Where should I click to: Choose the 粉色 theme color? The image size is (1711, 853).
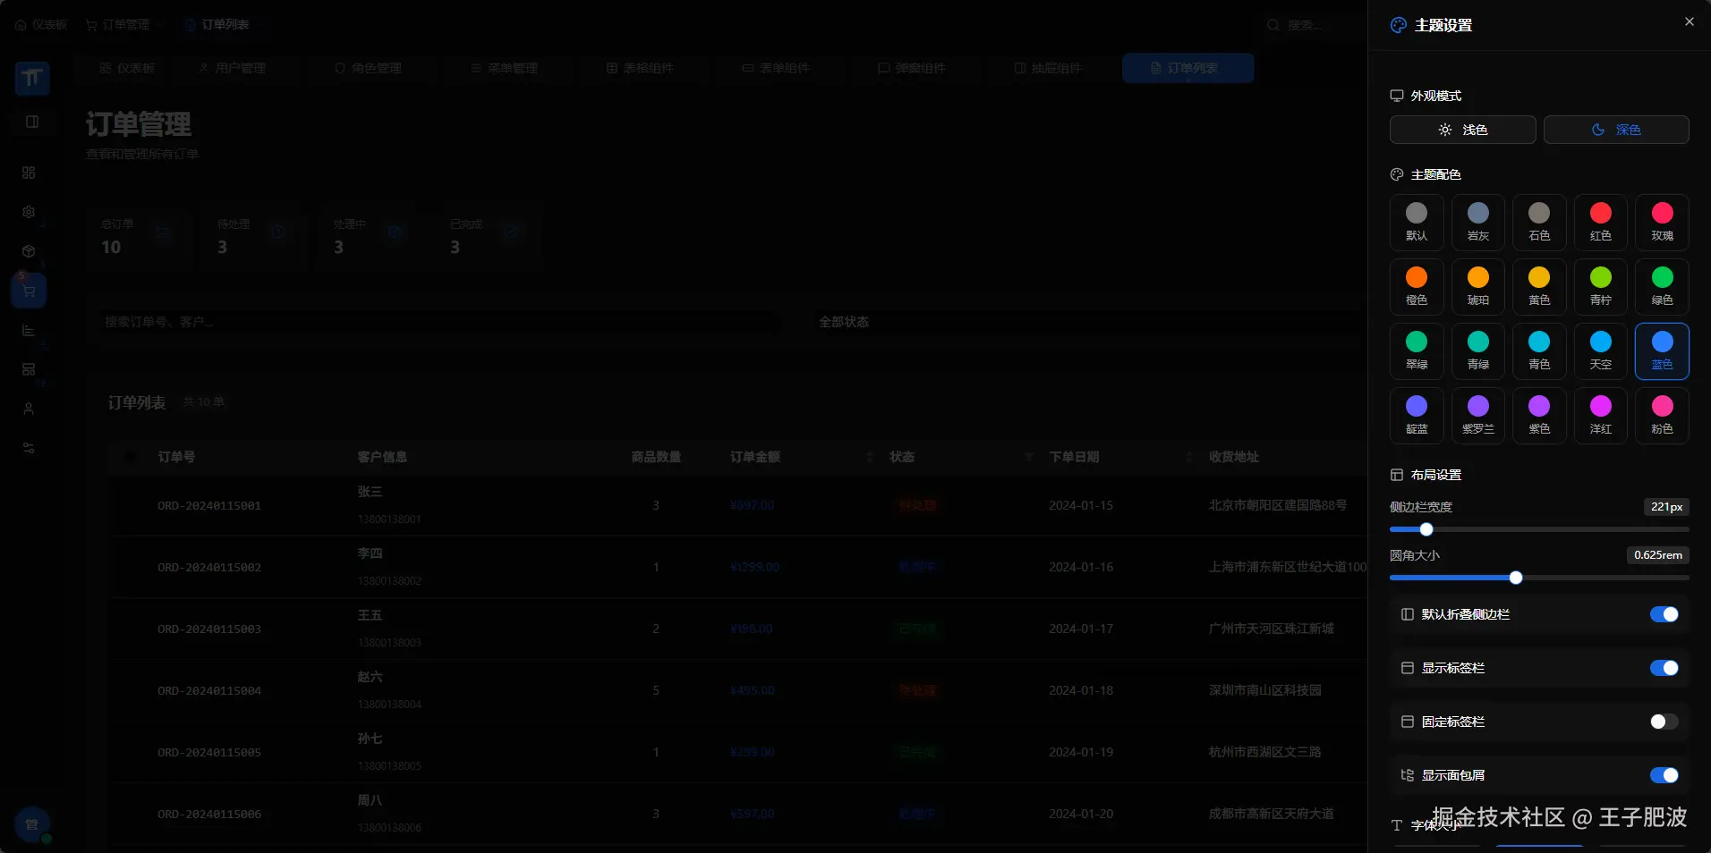coord(1663,416)
